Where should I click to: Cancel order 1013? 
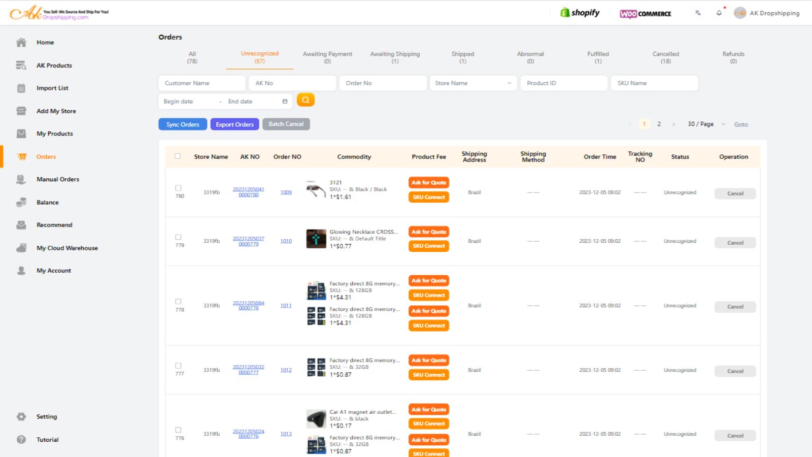click(735, 436)
